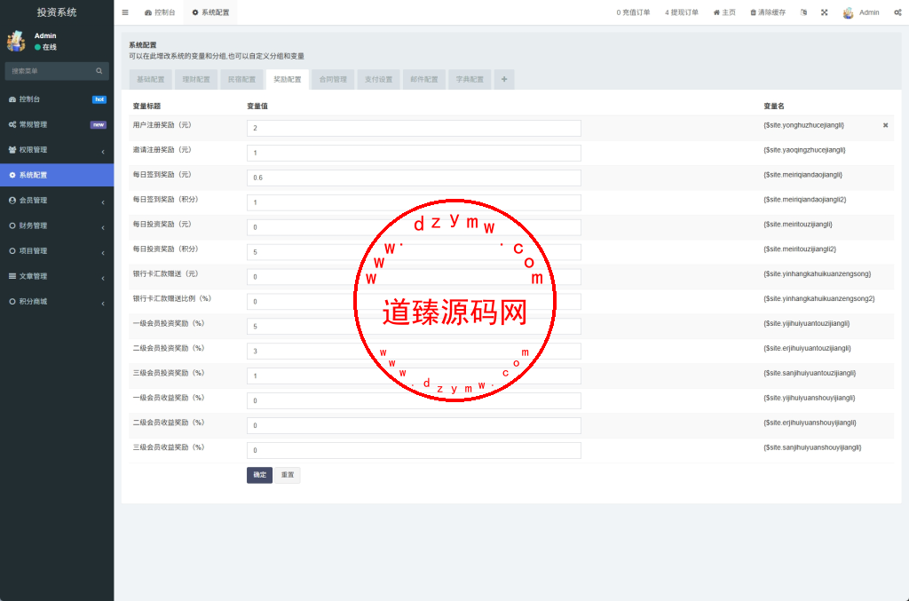Expand 权限管理 sidebar menu
Viewport: 909px width, 601px height.
(x=57, y=150)
